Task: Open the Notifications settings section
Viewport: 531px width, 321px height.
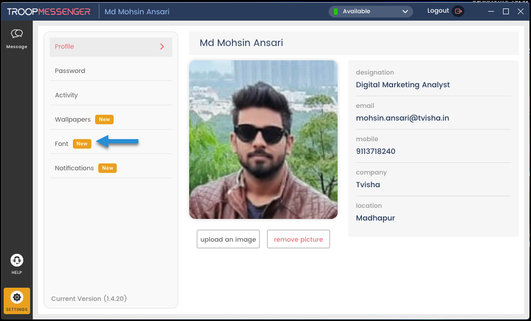Action: [x=74, y=168]
